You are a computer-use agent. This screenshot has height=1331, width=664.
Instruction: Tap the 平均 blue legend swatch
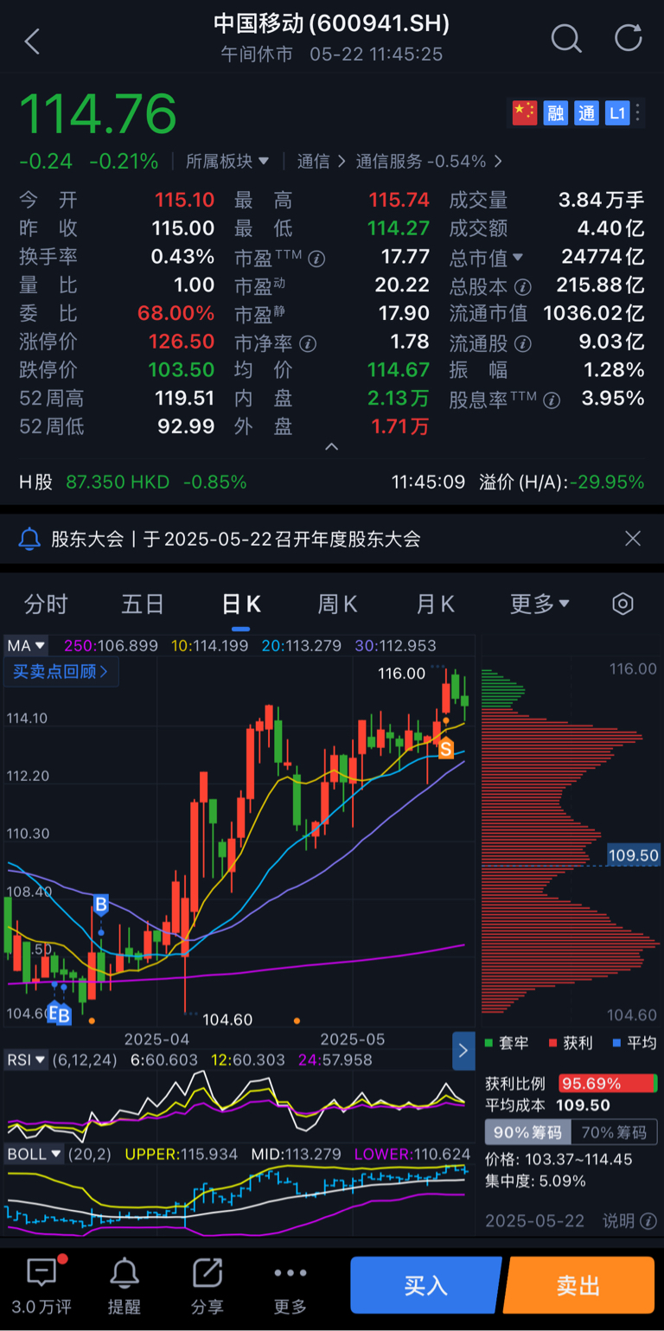[x=616, y=1043]
